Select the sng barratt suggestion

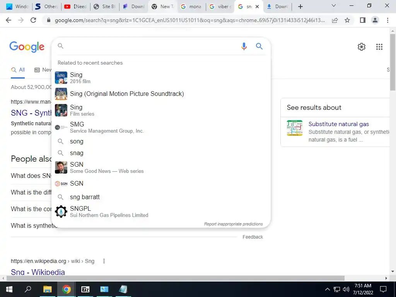click(x=161, y=197)
